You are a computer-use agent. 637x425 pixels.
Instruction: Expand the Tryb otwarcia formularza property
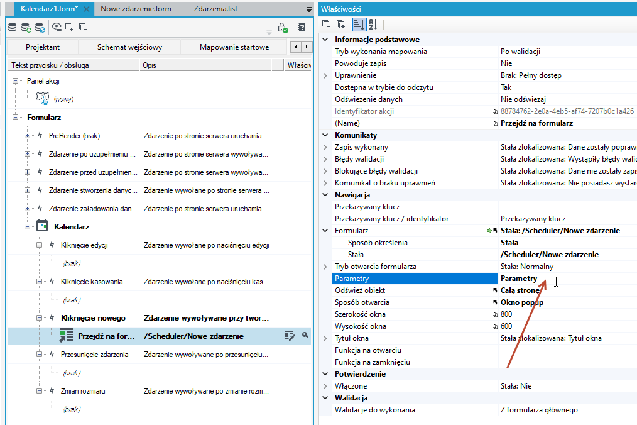point(325,267)
